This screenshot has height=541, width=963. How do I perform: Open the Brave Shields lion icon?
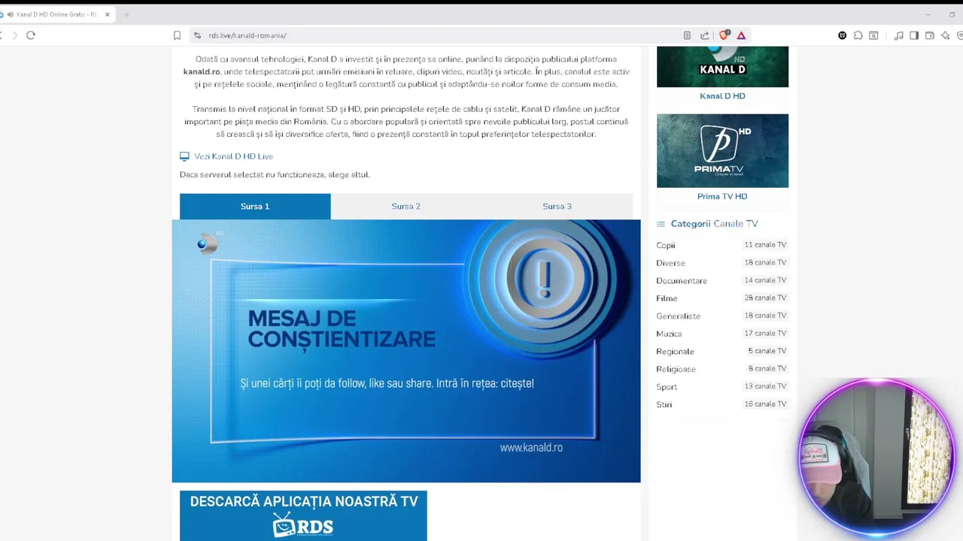point(724,35)
